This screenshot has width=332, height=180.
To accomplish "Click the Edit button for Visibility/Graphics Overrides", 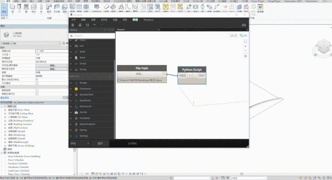I will pos(52,65).
